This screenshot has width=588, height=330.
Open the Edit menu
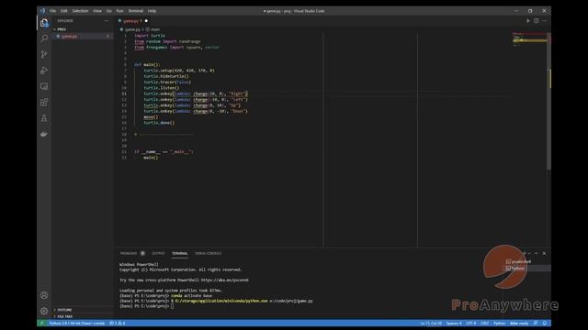64,11
